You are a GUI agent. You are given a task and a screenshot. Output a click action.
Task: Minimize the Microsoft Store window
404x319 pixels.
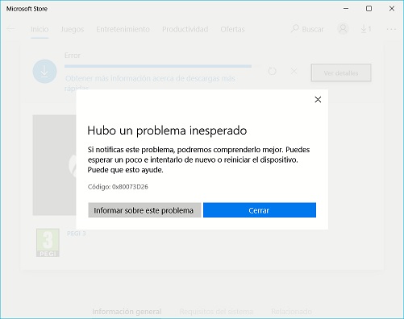click(x=346, y=9)
